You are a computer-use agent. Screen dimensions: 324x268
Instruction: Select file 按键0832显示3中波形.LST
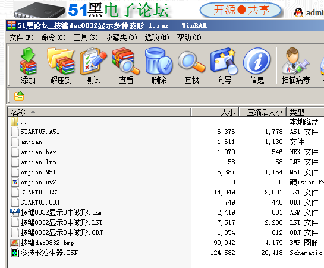(61, 222)
